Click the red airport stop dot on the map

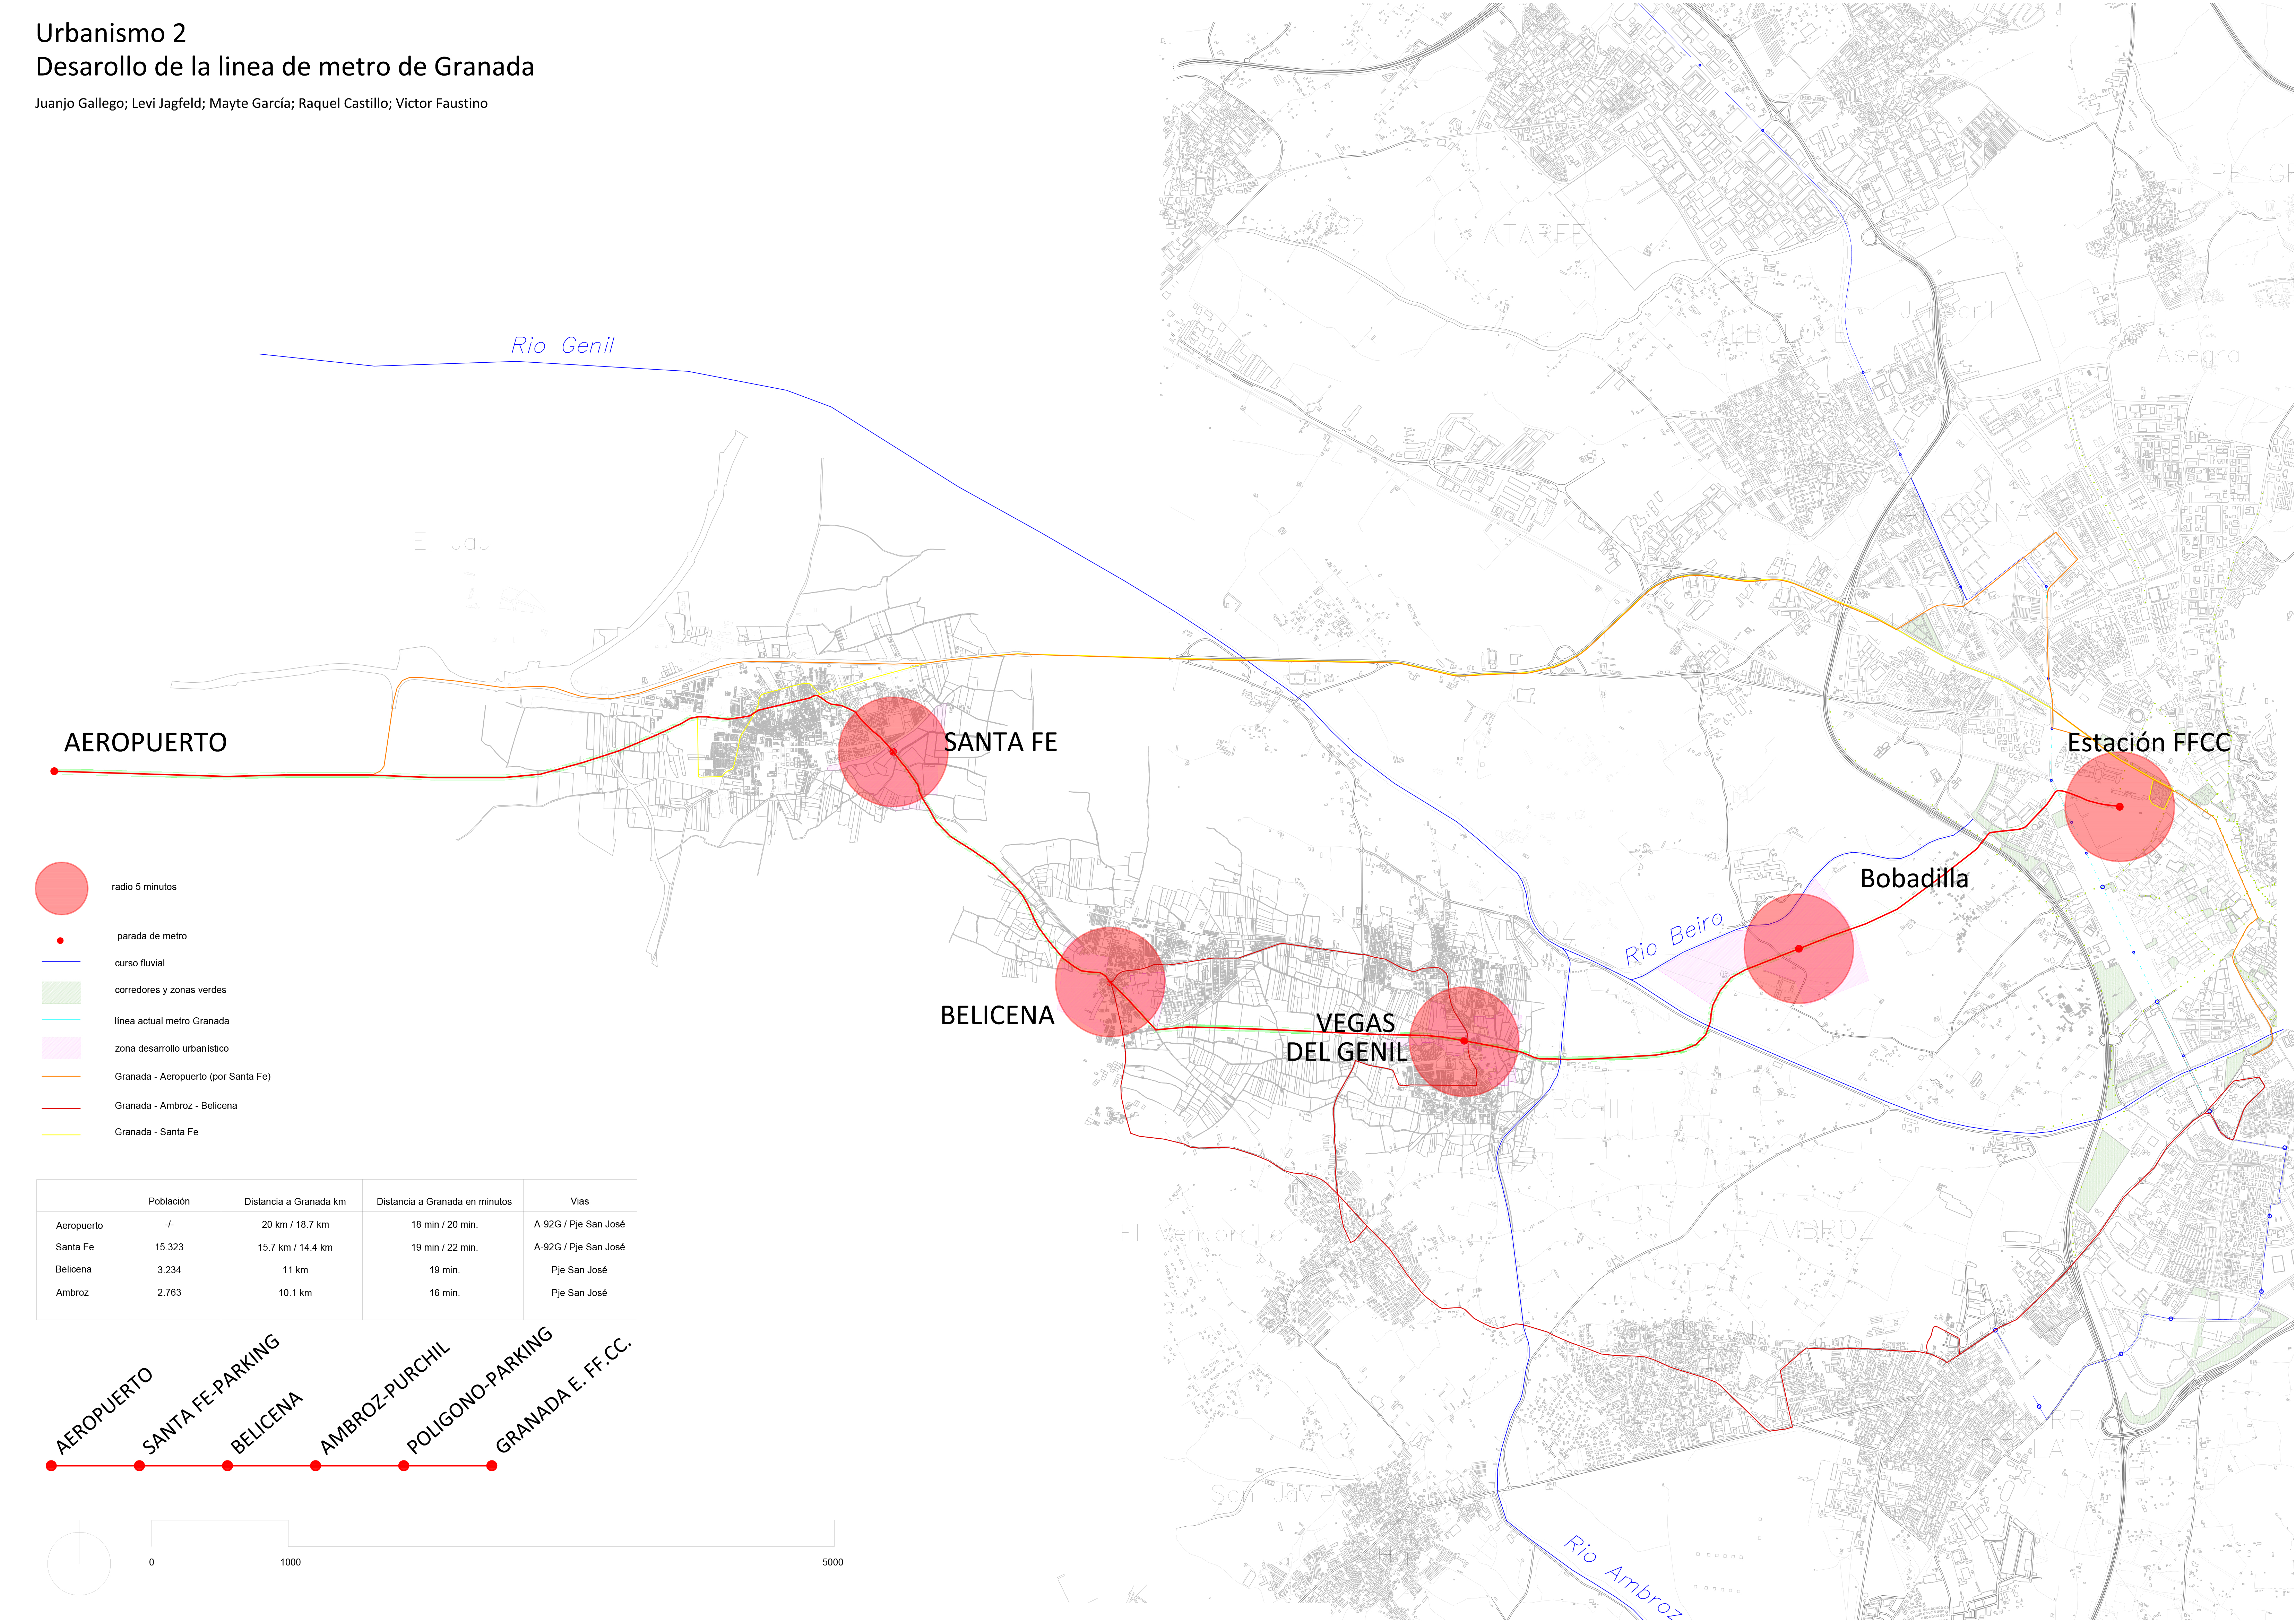[54, 771]
